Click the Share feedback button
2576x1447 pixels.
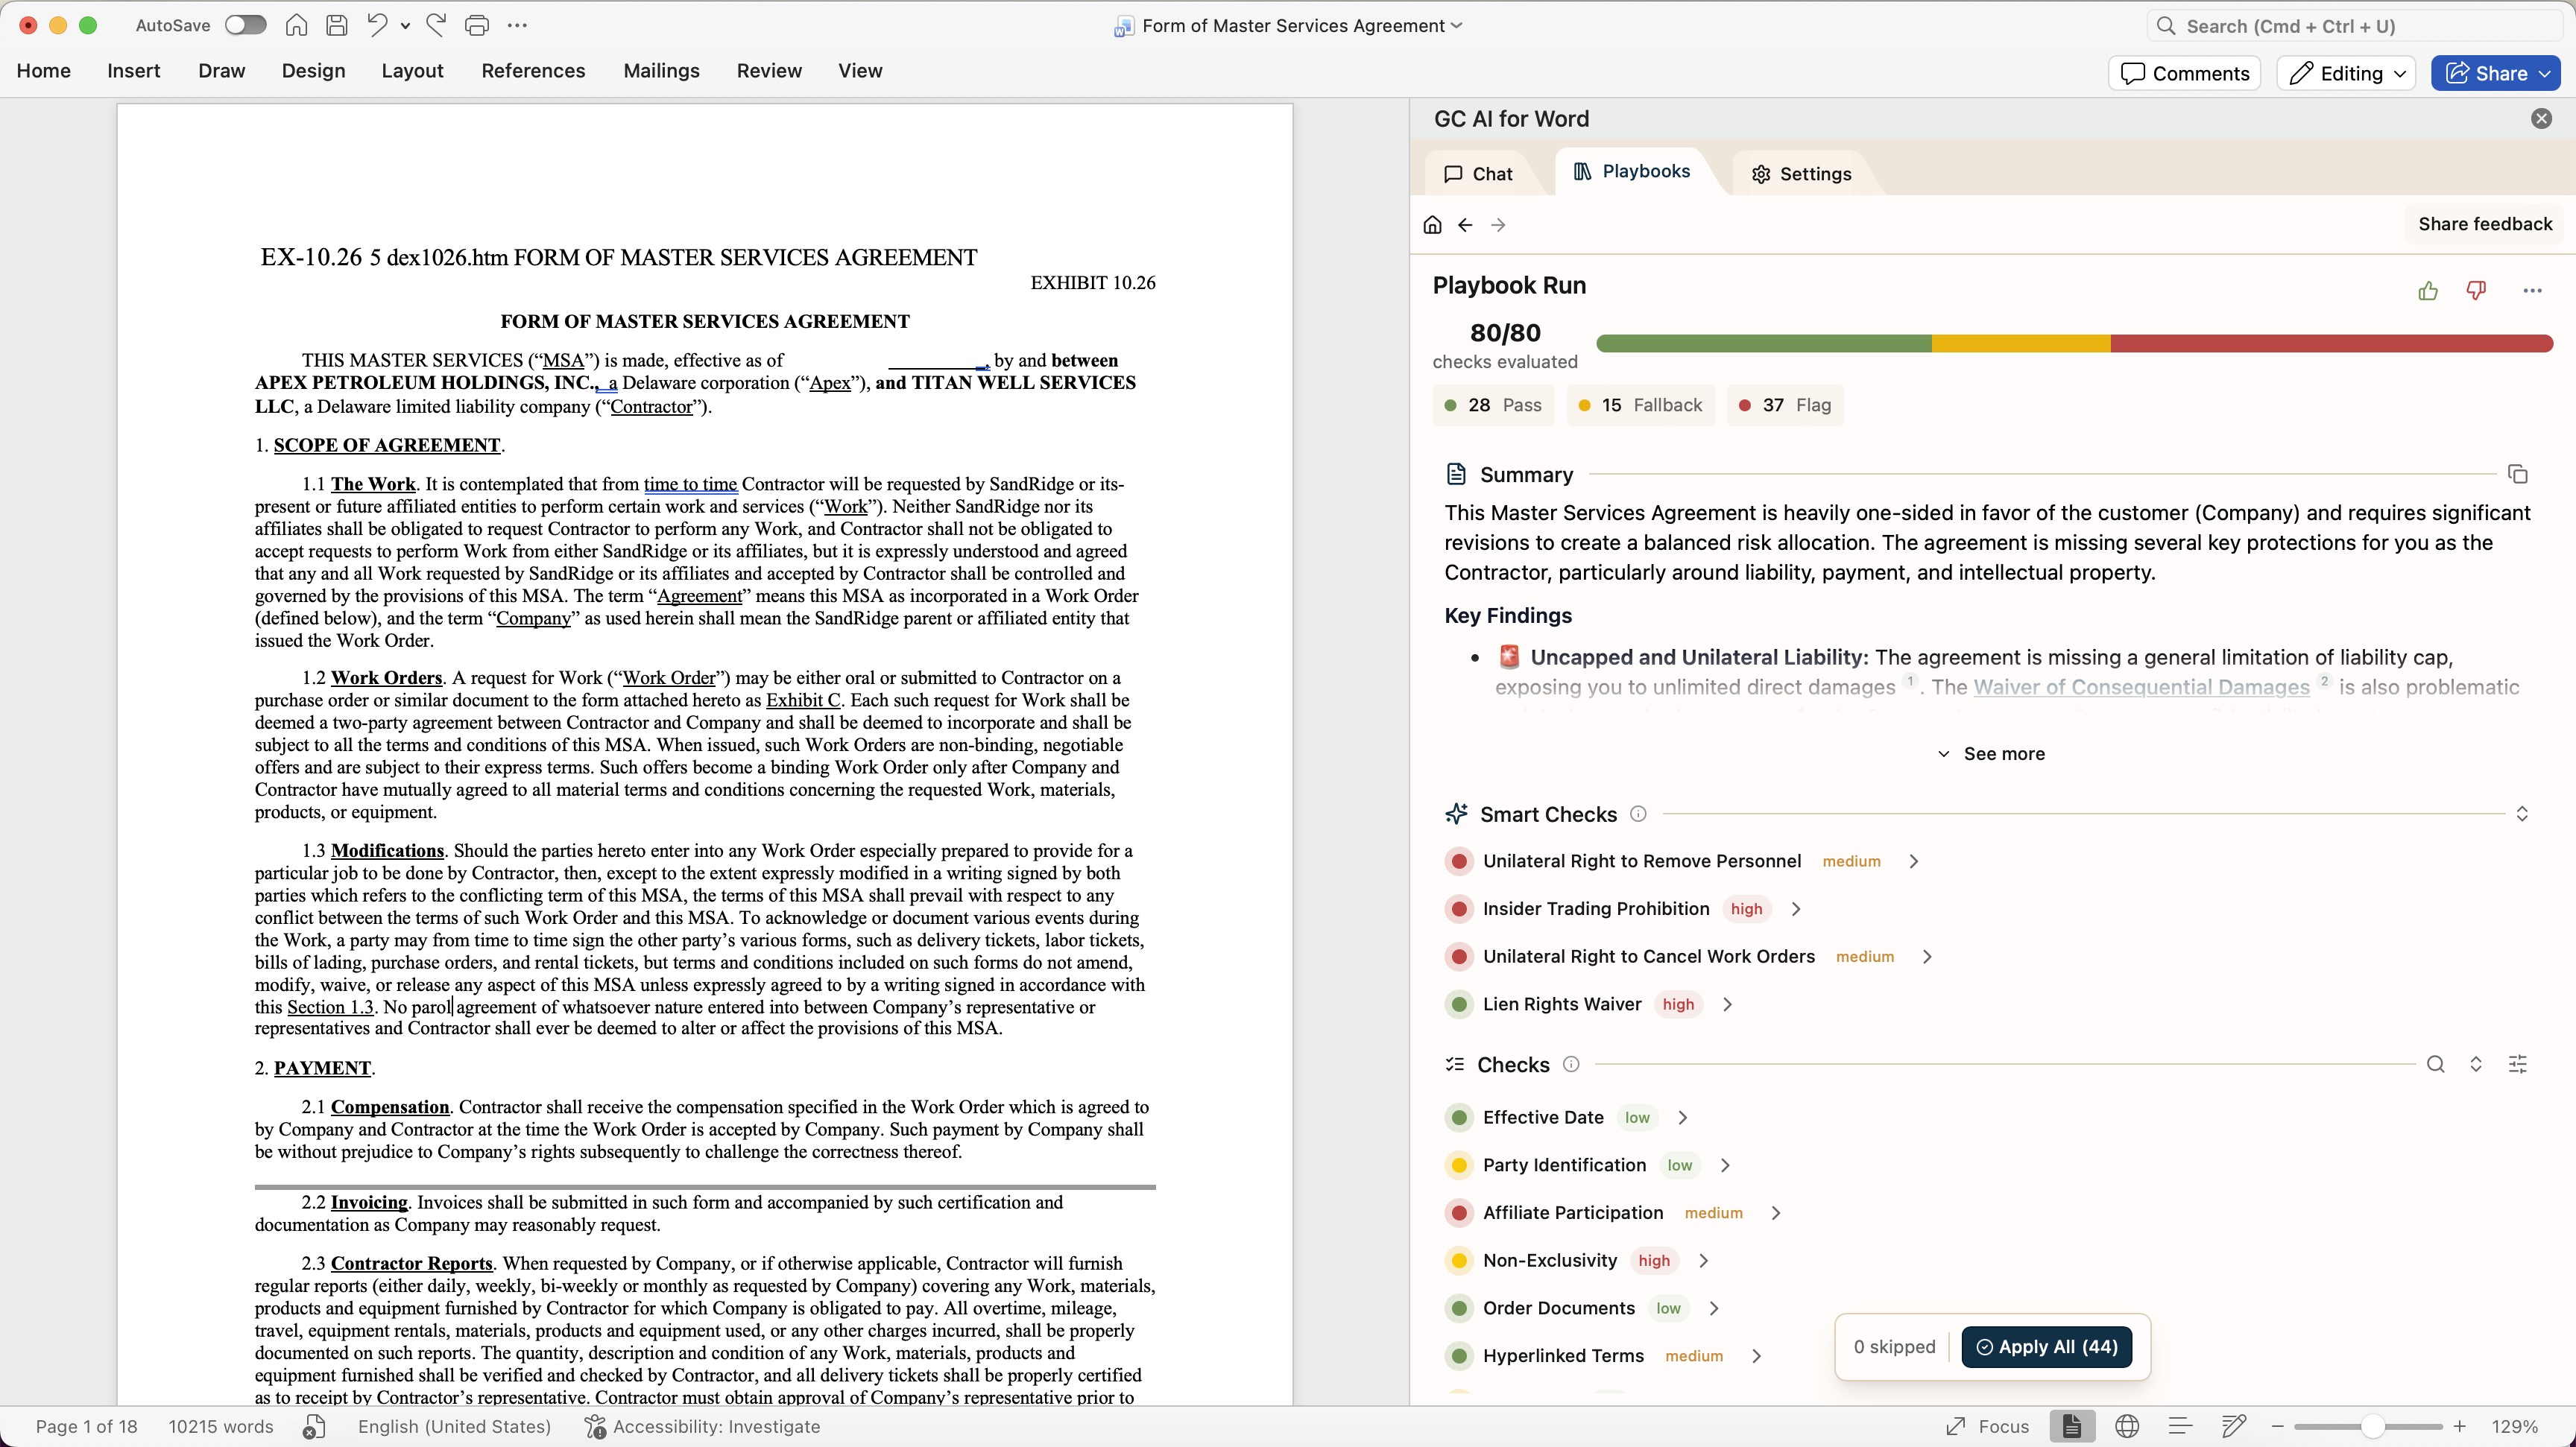(x=2484, y=224)
